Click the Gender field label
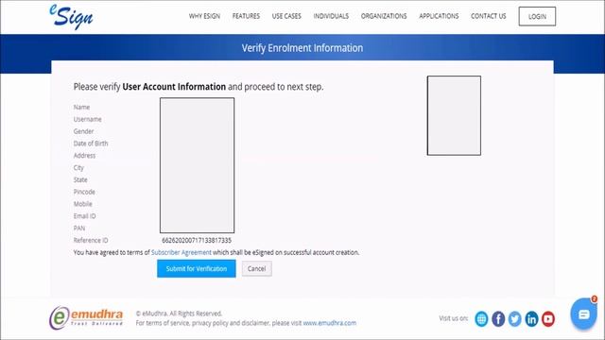 (83, 131)
